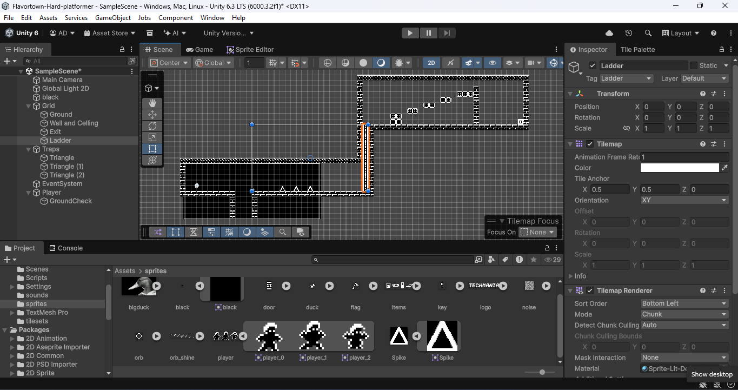This screenshot has width=738, height=390.
Task: Open the GameObject menu
Action: pos(113,18)
